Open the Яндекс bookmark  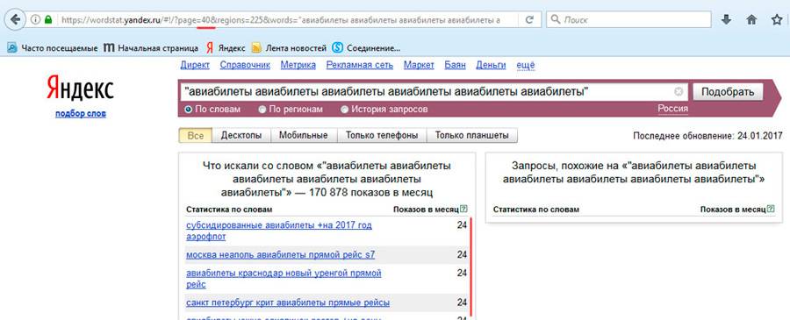(226, 48)
